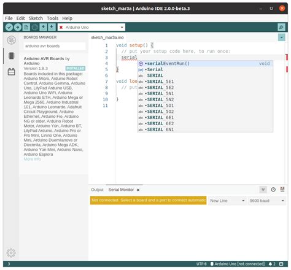Click the serial monitor message input field
The height and width of the screenshot is (270, 291).
pyautogui.click(x=148, y=200)
